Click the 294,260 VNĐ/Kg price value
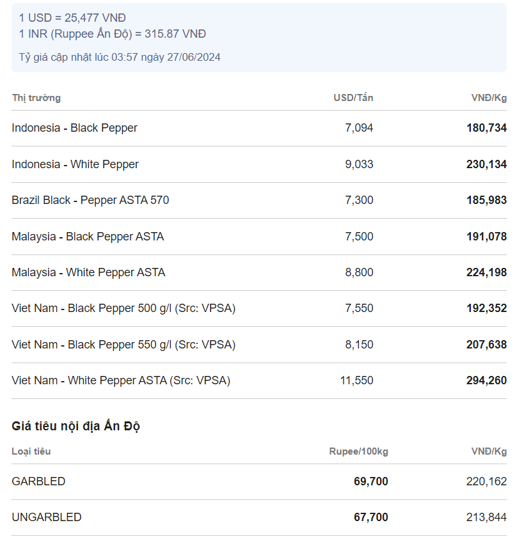 point(486,380)
